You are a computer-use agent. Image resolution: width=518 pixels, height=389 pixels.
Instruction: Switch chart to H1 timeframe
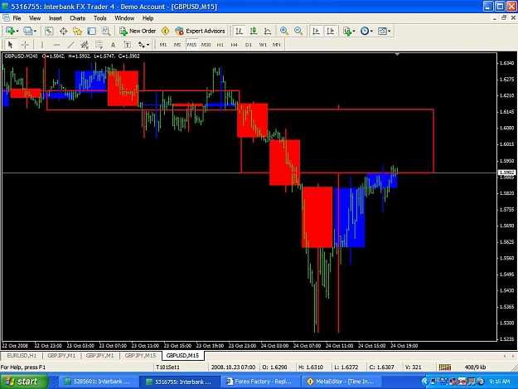pos(220,45)
